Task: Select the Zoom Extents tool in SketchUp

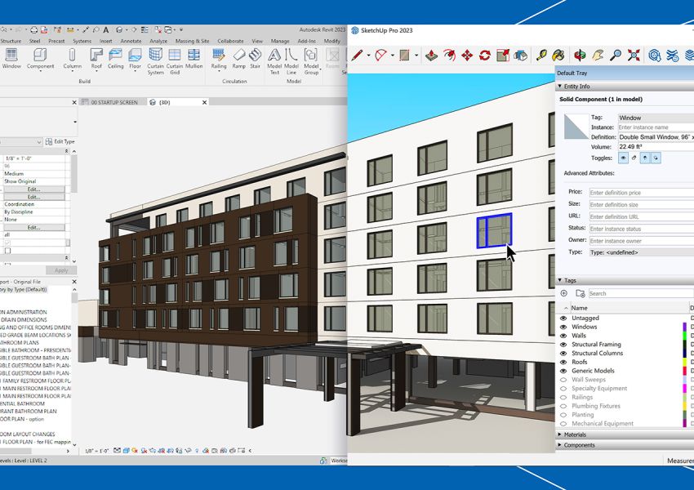Action: tap(634, 56)
